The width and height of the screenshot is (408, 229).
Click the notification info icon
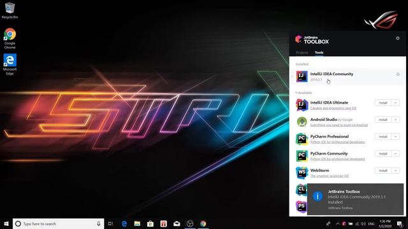coord(317,196)
